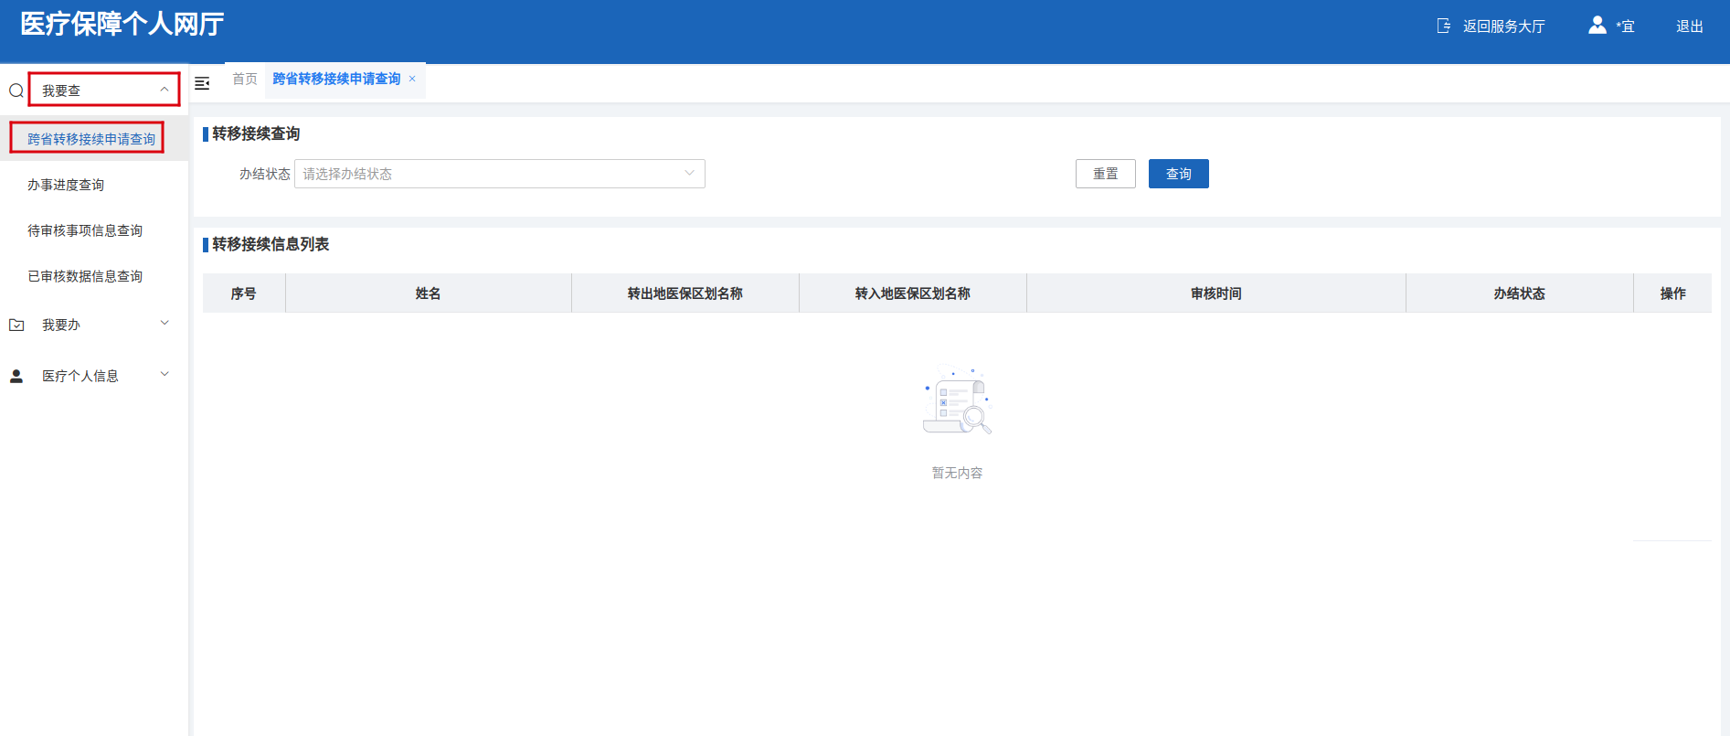Toggle the sidebar collapse hamburger icon

[202, 83]
